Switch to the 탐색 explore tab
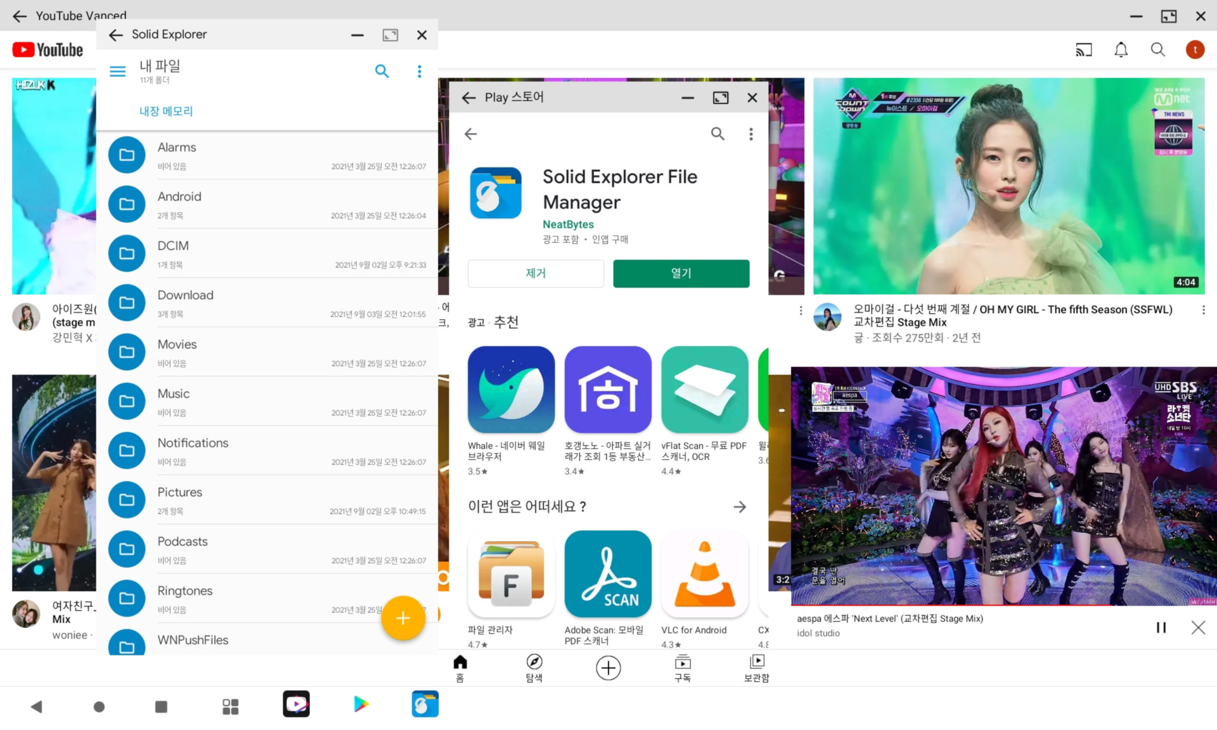The width and height of the screenshot is (1217, 730). pyautogui.click(x=534, y=668)
